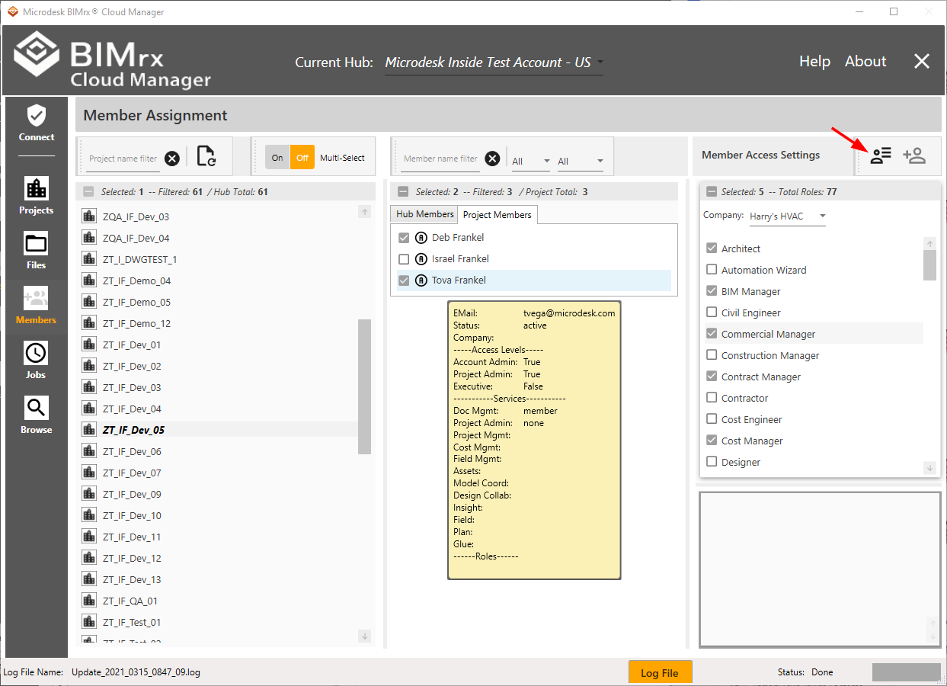The image size is (947, 686).
Task: Toggle the members list select-all box
Action: coord(403,192)
